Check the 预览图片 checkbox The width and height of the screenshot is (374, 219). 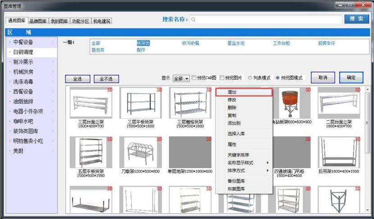click(x=222, y=78)
